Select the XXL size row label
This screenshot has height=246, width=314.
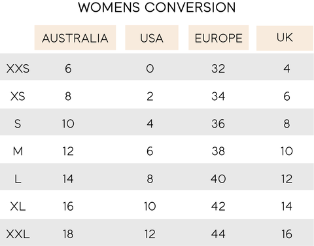18,234
